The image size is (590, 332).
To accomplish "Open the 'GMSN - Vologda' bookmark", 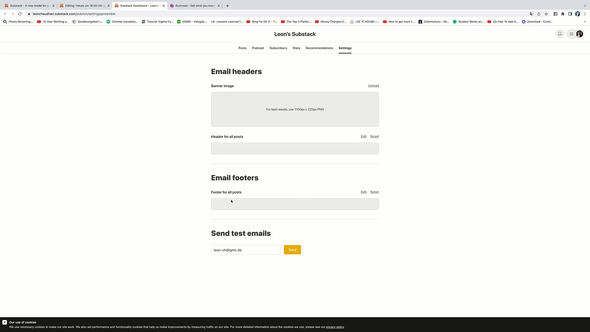I will 192,22.
